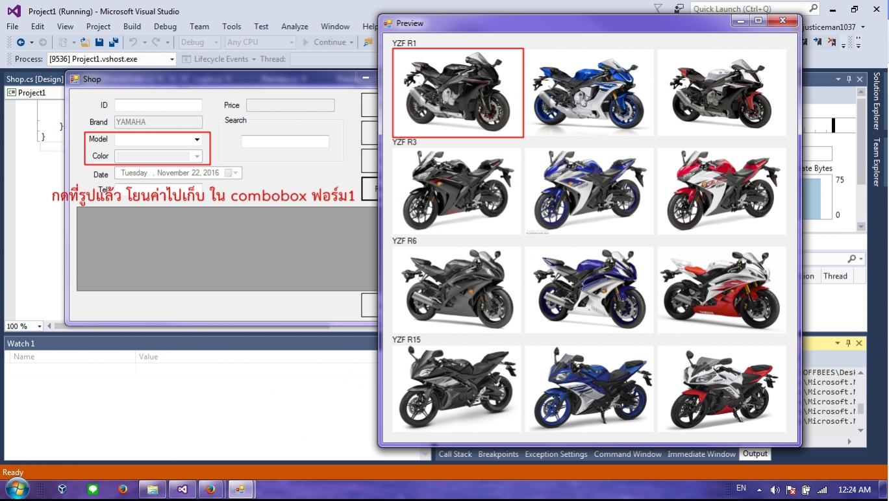Click the black YZF R15 thumbnail
This screenshot has width=889, height=501.
(x=457, y=388)
